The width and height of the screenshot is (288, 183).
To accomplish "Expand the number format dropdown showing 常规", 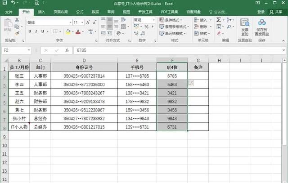I will click(x=153, y=20).
